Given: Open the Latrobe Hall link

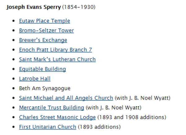Looking at the screenshot, I should tap(35, 79).
